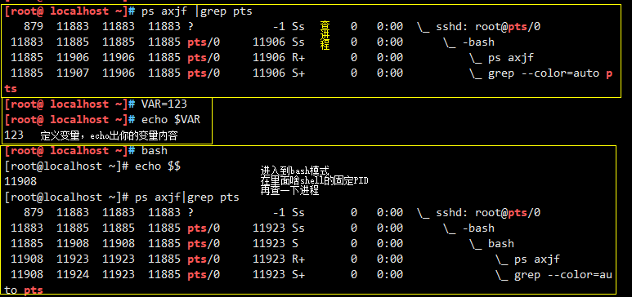632x297 pixels.
Task: Click "\_ -bash" in the row with TPGID 11923
Action: (x=468, y=228)
